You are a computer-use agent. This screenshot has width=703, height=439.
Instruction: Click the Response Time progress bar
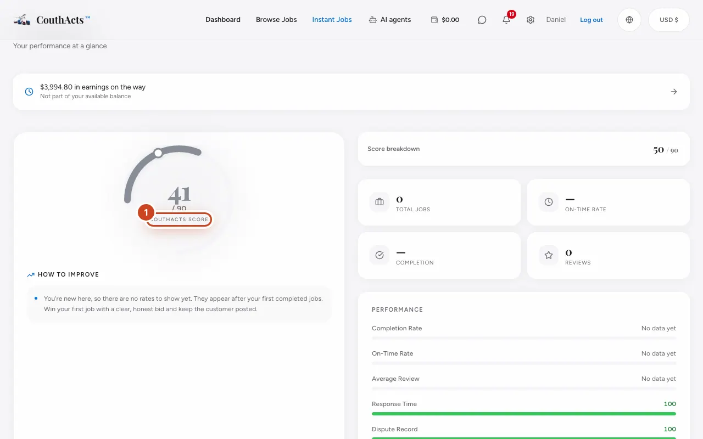click(x=524, y=414)
